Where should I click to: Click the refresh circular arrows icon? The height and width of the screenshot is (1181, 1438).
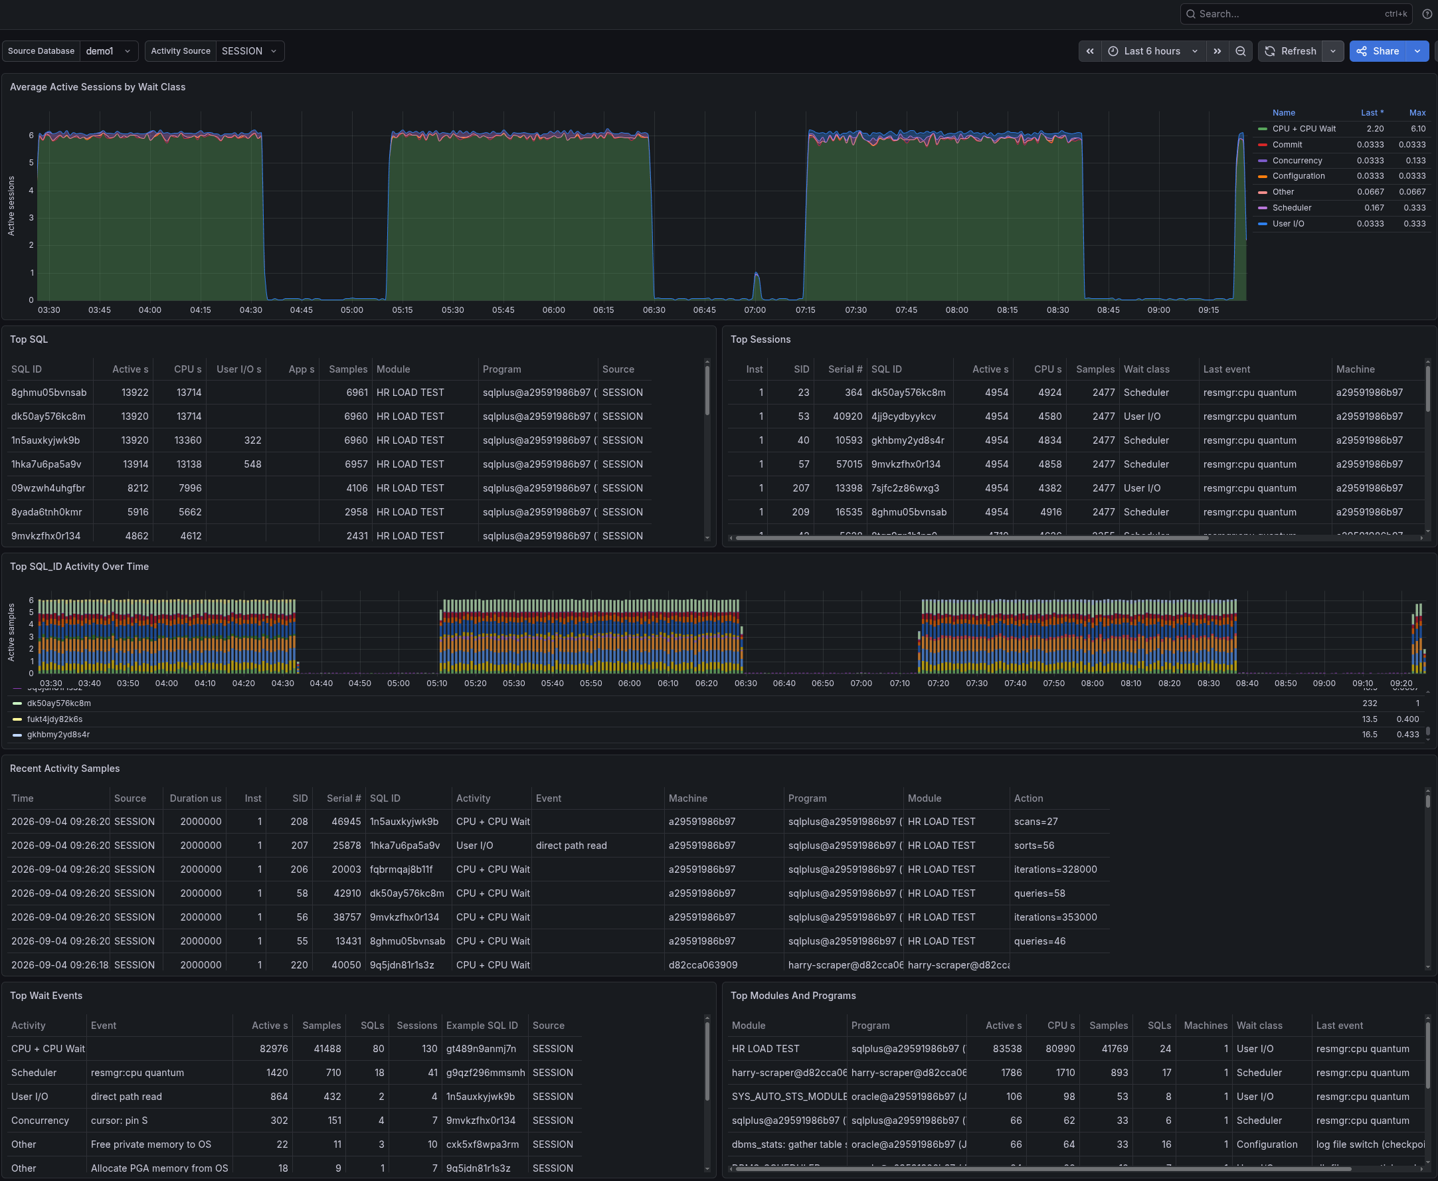[1269, 51]
